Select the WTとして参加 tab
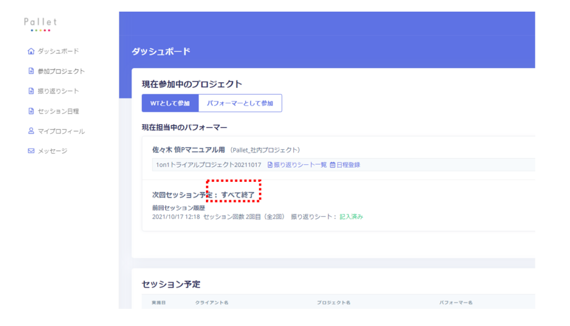Image resolution: width=570 pixels, height=326 pixels. (x=170, y=103)
